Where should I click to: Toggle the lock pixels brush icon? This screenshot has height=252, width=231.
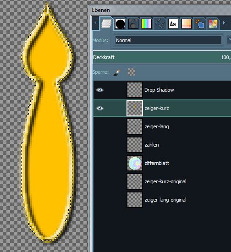pos(117,72)
